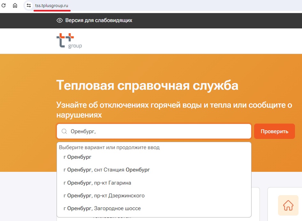This screenshot has width=302, height=221.
Task: Open the orange house icon card
Action: point(288,205)
